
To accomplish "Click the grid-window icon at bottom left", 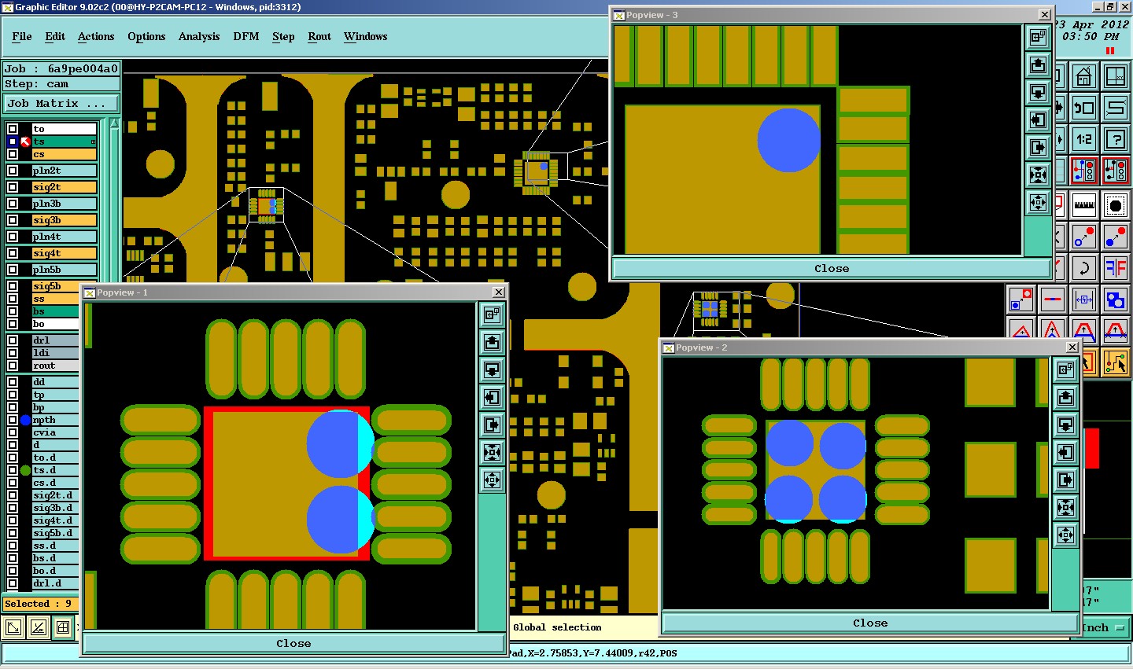I will 63,627.
